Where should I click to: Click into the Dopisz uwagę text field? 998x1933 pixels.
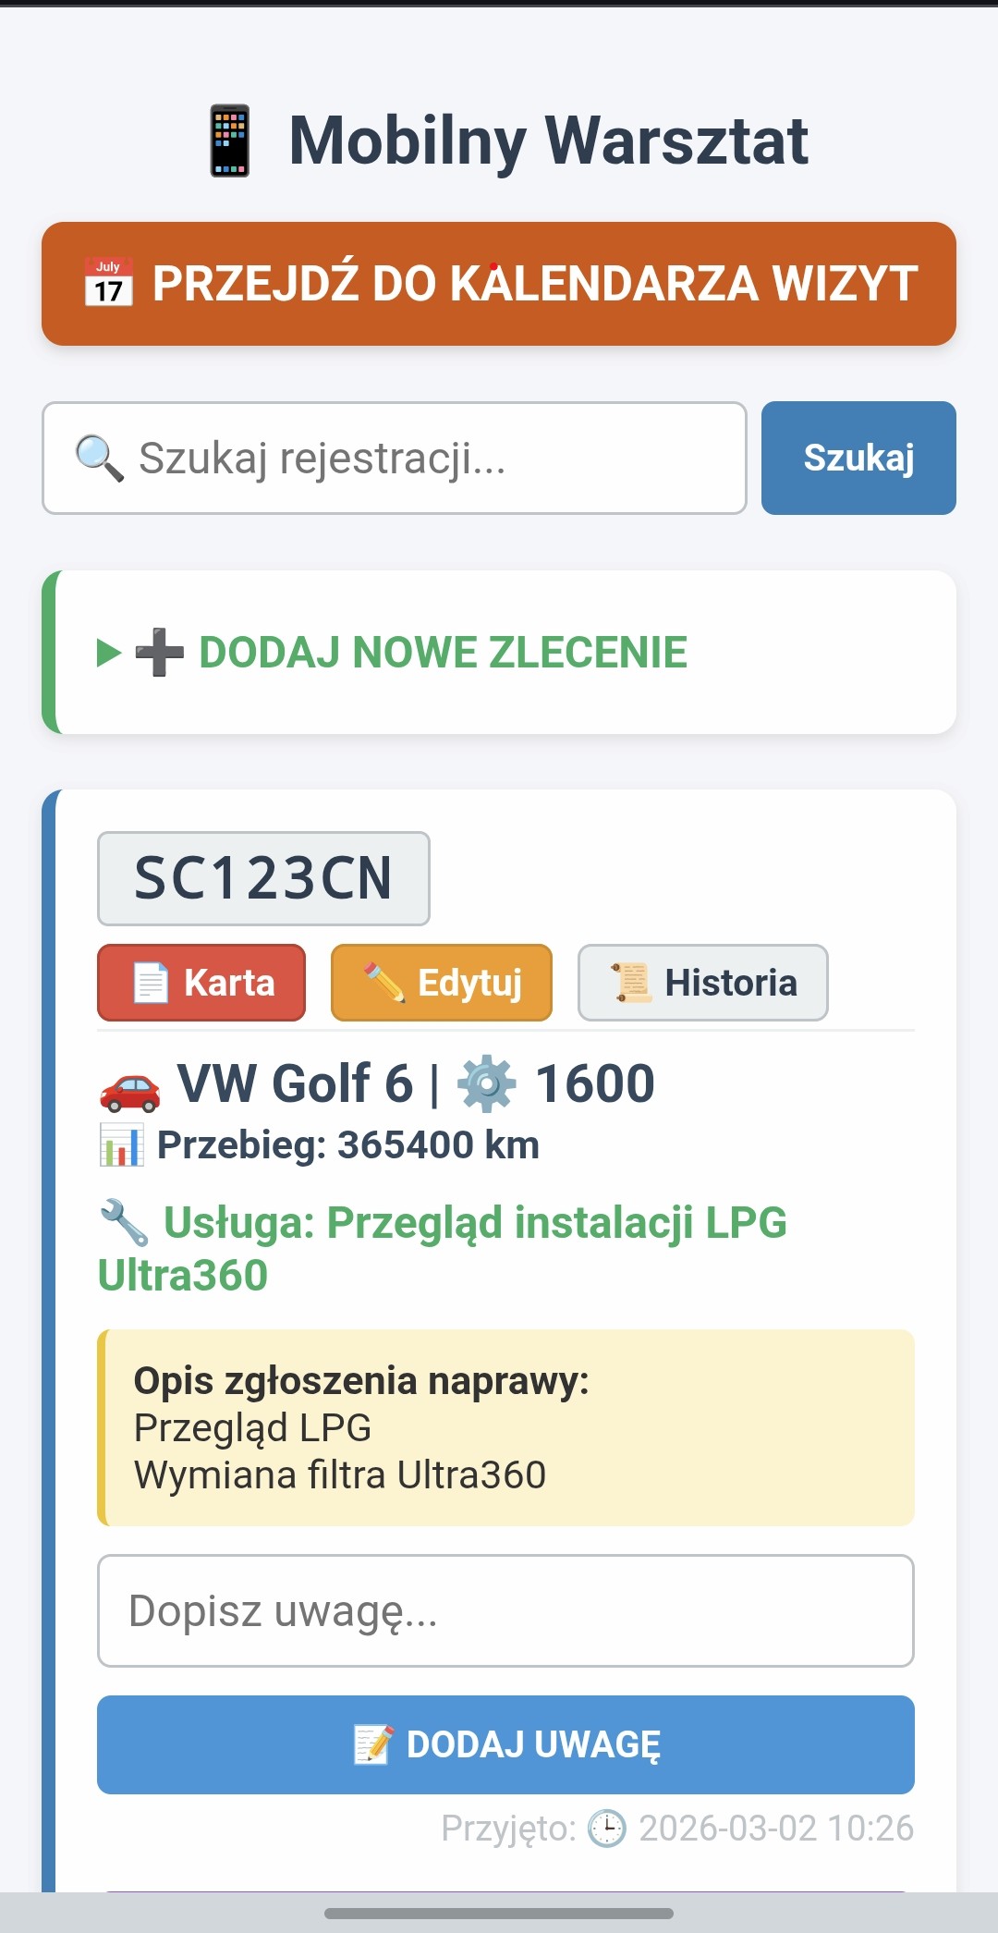[505, 1611]
